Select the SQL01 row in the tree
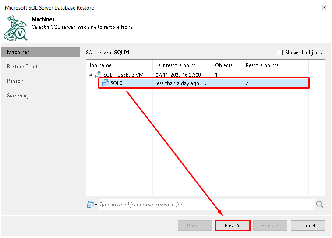Viewport: 332px width, 238px height. click(204, 83)
